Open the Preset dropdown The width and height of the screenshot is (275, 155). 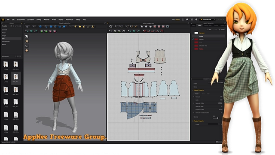[x=214, y=124]
